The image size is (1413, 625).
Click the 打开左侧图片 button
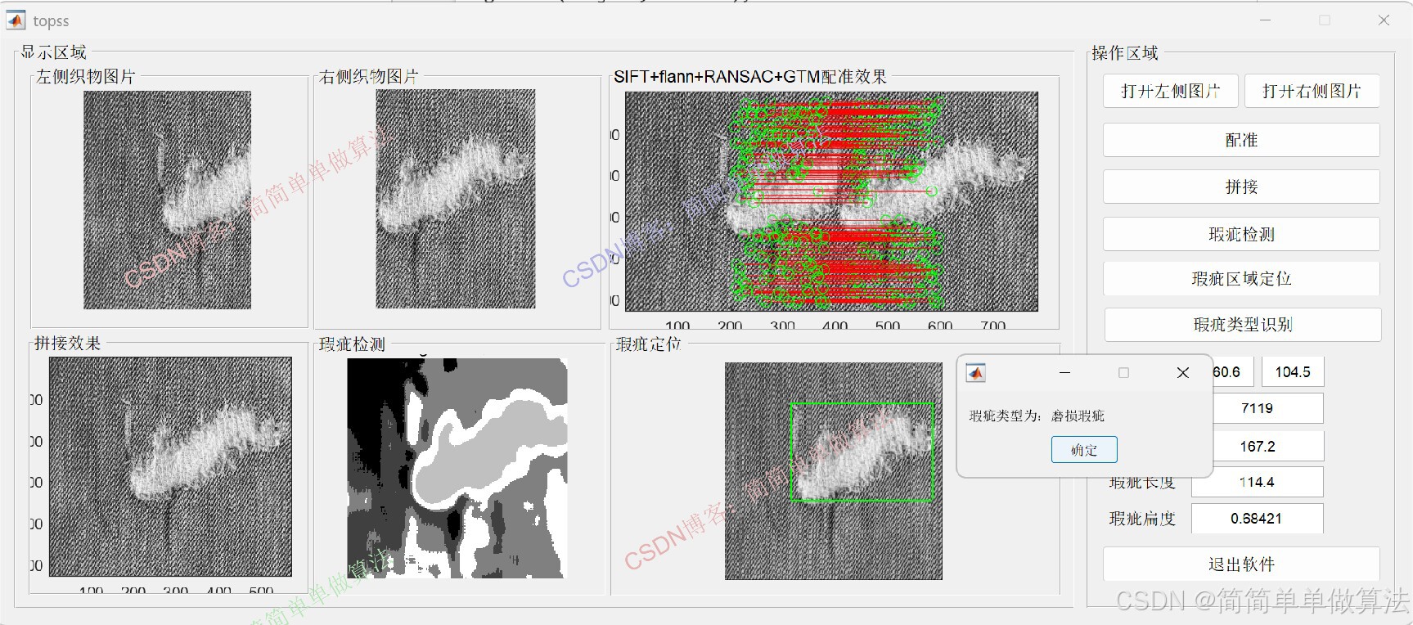coord(1171,91)
